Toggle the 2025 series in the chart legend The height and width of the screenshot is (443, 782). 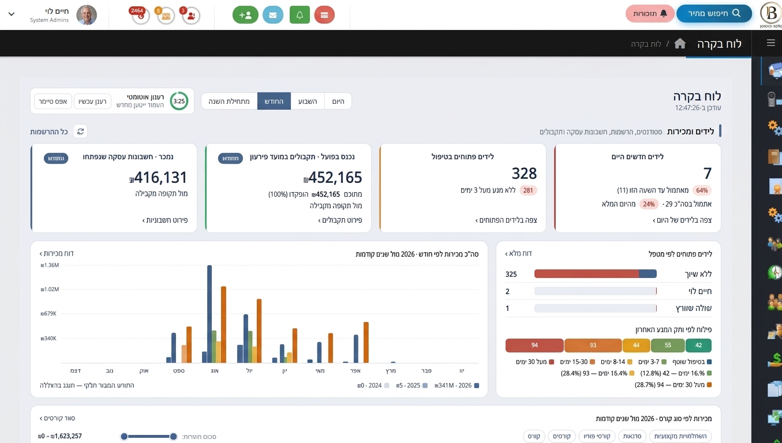pos(413,385)
